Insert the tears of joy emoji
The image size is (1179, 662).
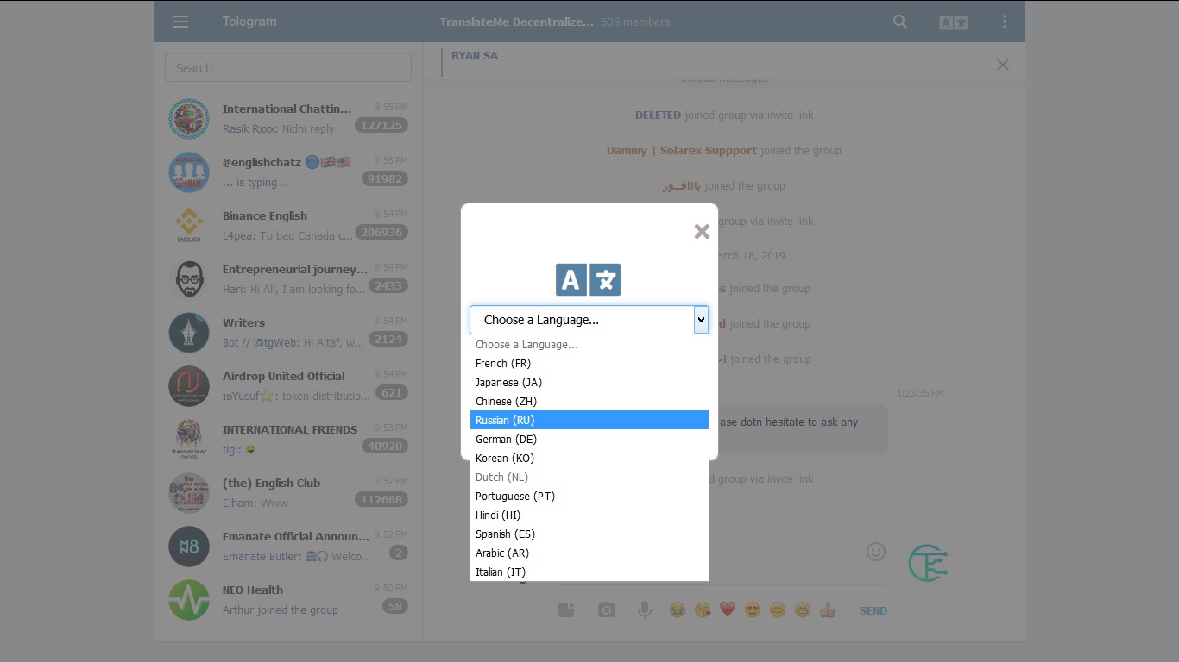tap(678, 610)
